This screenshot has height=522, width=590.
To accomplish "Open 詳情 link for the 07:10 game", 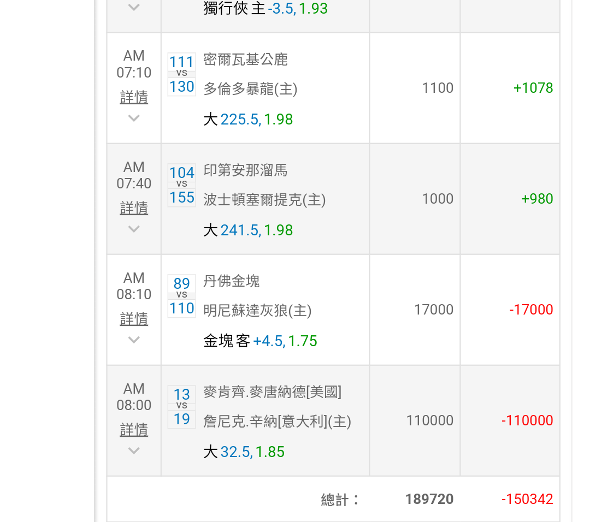I will [134, 97].
